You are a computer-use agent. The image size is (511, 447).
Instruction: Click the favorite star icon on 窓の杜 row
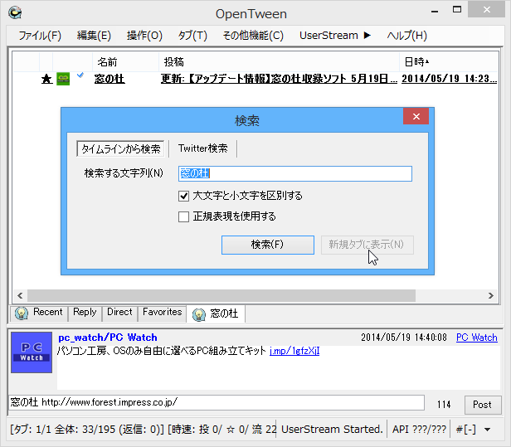point(46,79)
